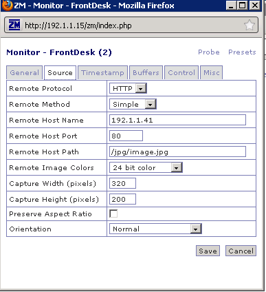Minimize the Firefox window
Image resolution: width=266 pixels, height=292 pixels.
click(x=231, y=6)
